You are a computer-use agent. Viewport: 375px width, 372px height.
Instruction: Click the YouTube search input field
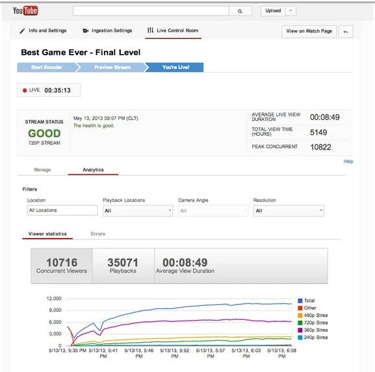coord(151,11)
